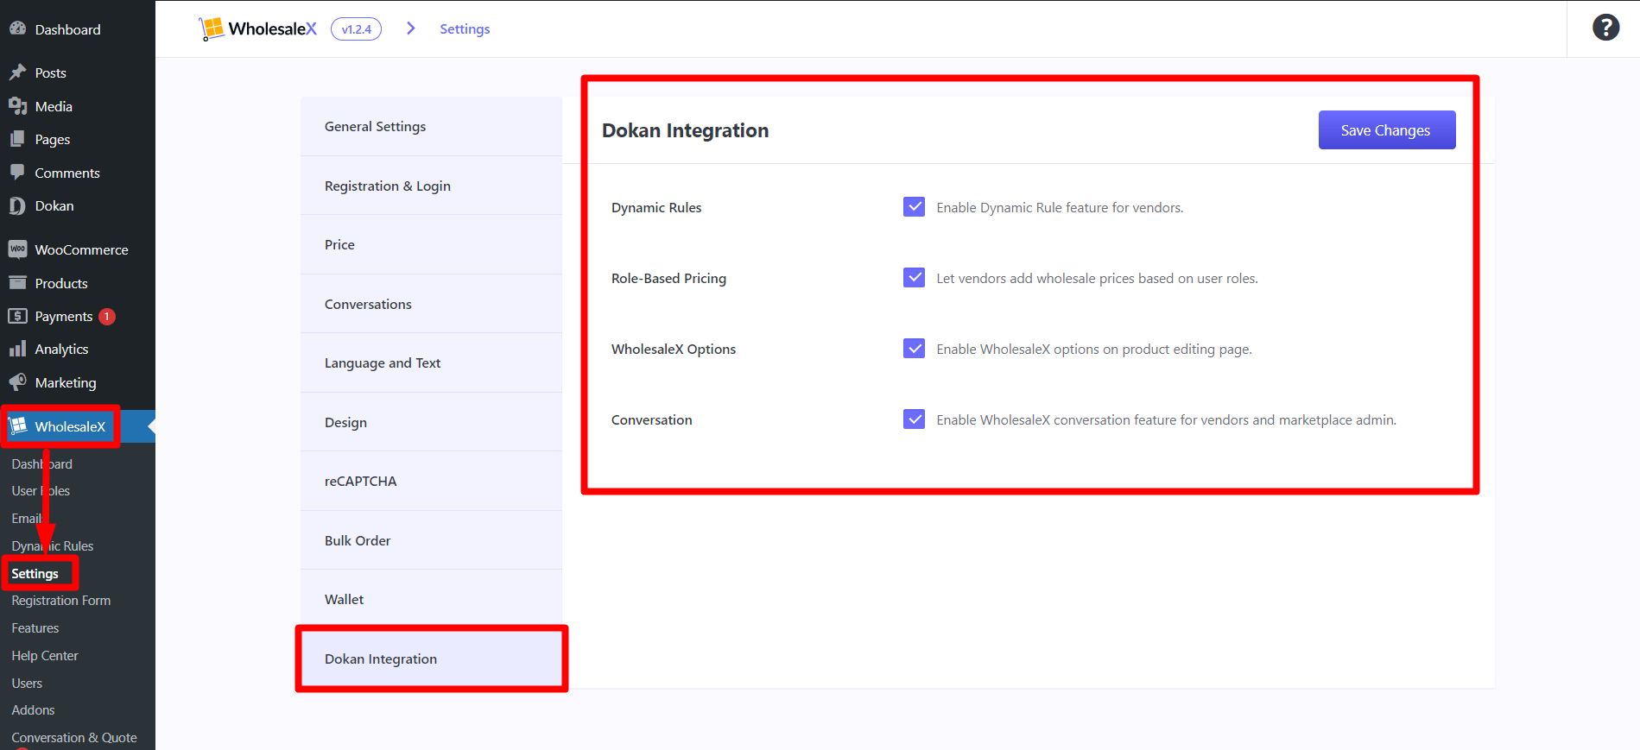Click the WooCommerce logo icon
Image resolution: width=1640 pixels, height=750 pixels.
pos(17,249)
